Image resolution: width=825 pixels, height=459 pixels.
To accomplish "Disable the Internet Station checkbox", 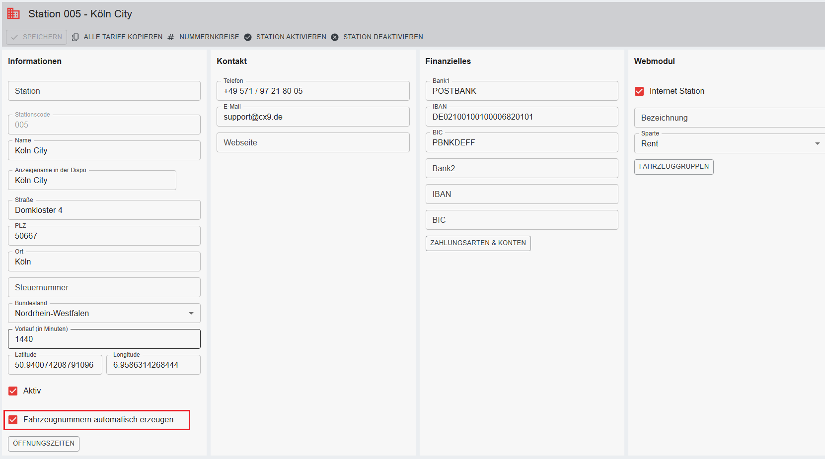I will coord(639,91).
